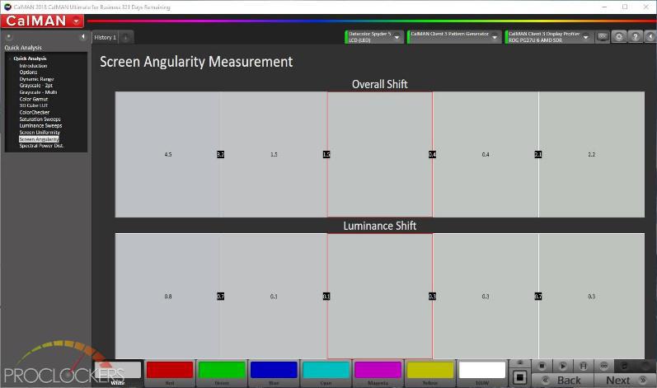Collapse the left workflow sidebar arrow
Viewport: 657px width, 388px height.
(83, 37)
